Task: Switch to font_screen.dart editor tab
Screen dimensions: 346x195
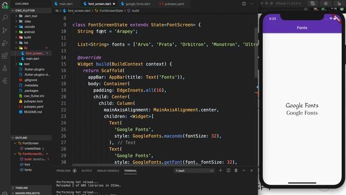Action: pyautogui.click(x=99, y=4)
